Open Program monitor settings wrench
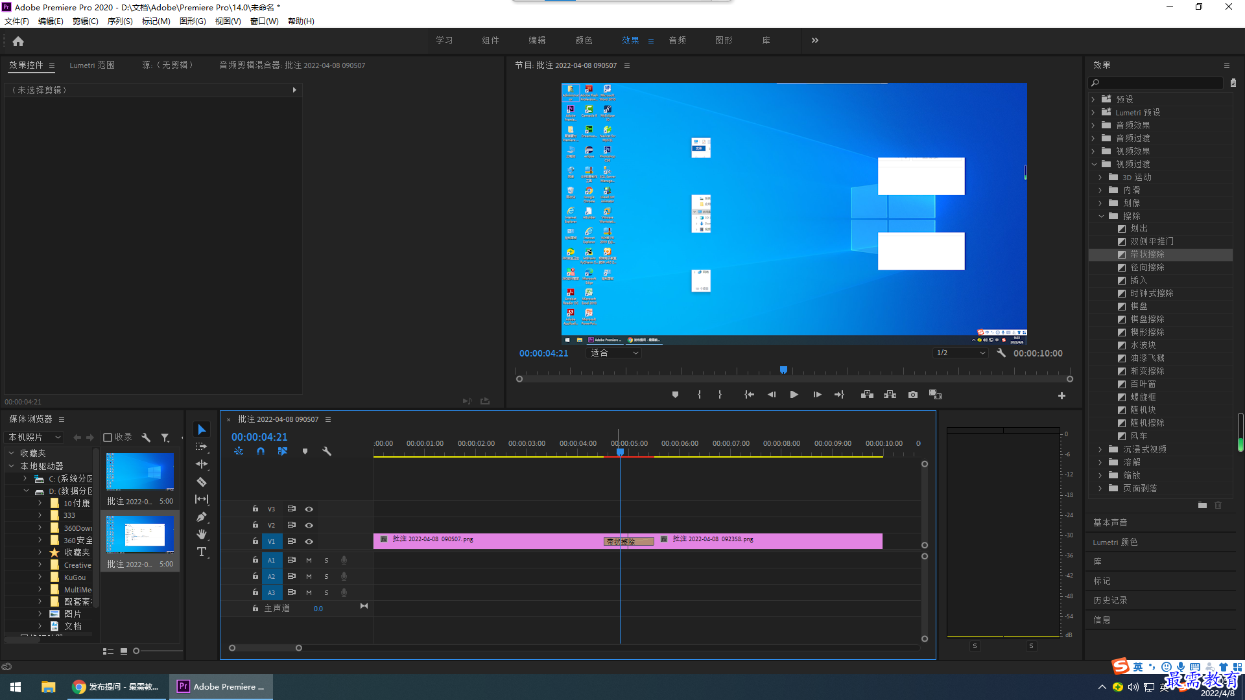 coord(1001,353)
